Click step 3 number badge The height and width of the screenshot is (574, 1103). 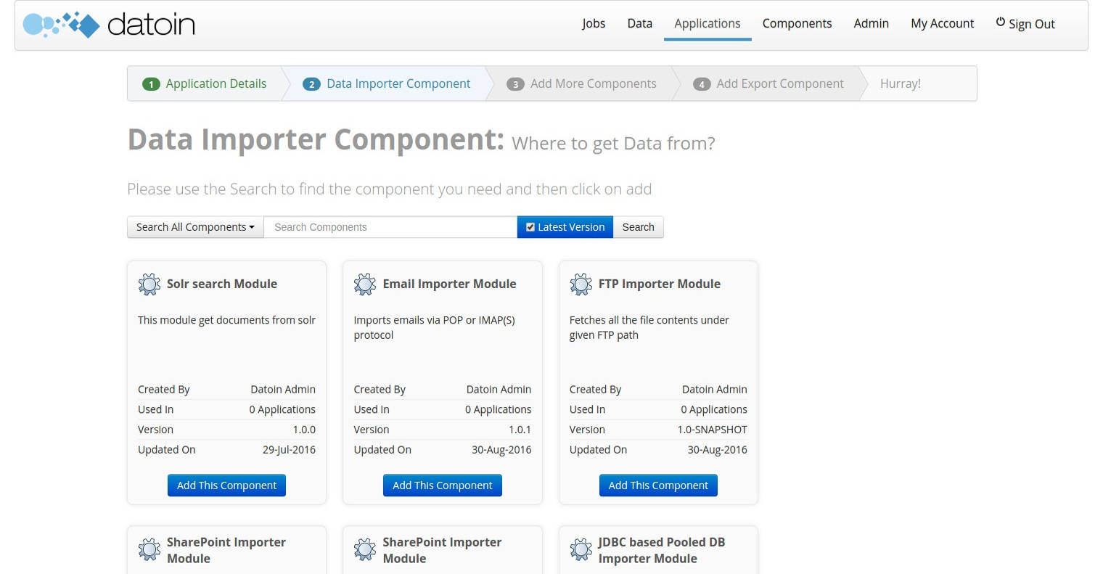[x=515, y=84]
